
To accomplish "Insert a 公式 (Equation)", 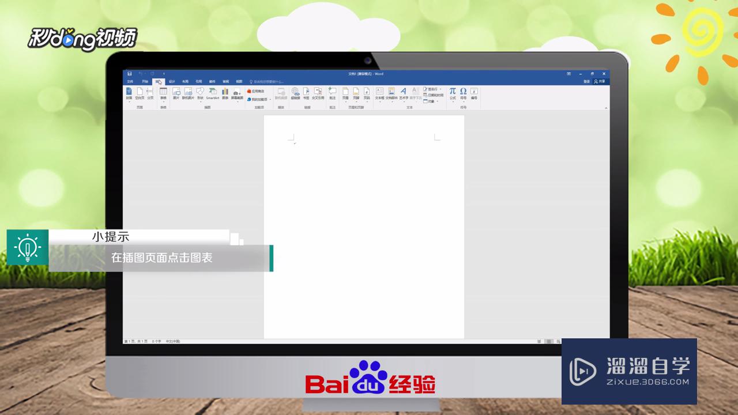I will pos(453,92).
